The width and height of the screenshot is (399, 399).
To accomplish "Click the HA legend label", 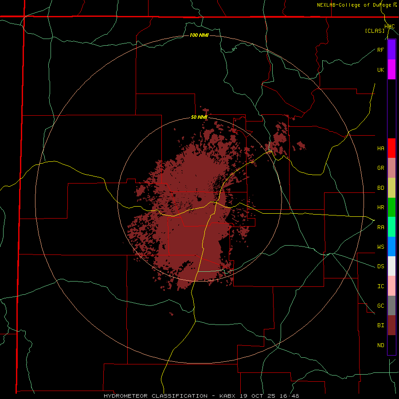I will click(380, 149).
